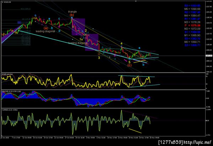Select the yellow '1x' label
The width and height of the screenshot is (213, 146).
(81, 40)
